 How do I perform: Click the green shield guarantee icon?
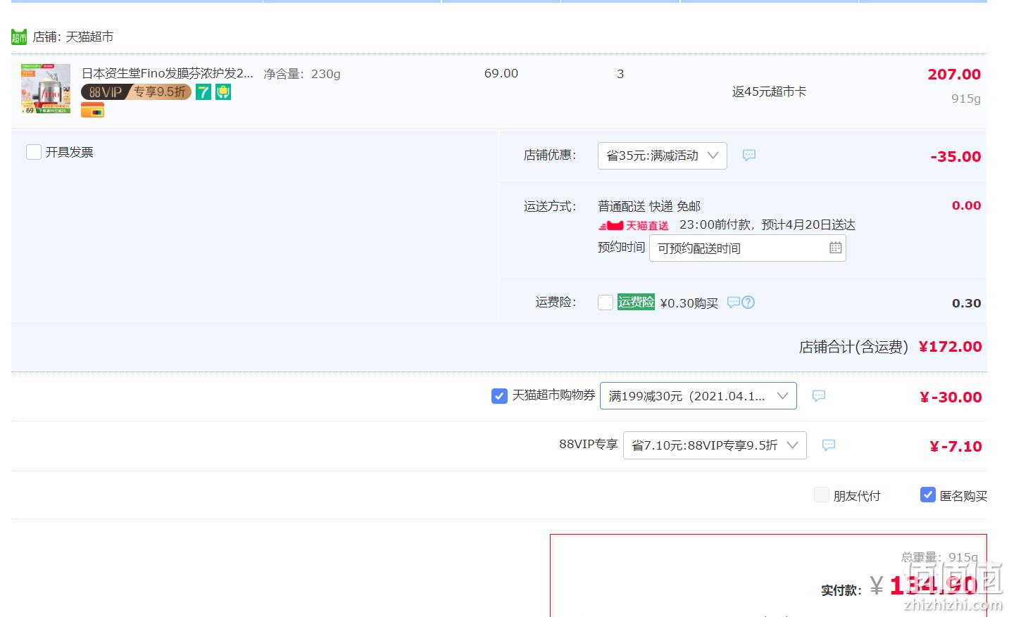pos(223,92)
